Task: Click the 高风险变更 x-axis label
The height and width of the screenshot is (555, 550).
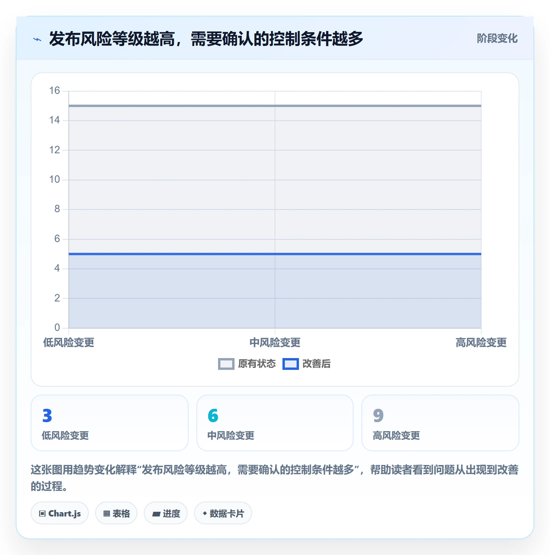Action: (x=481, y=343)
